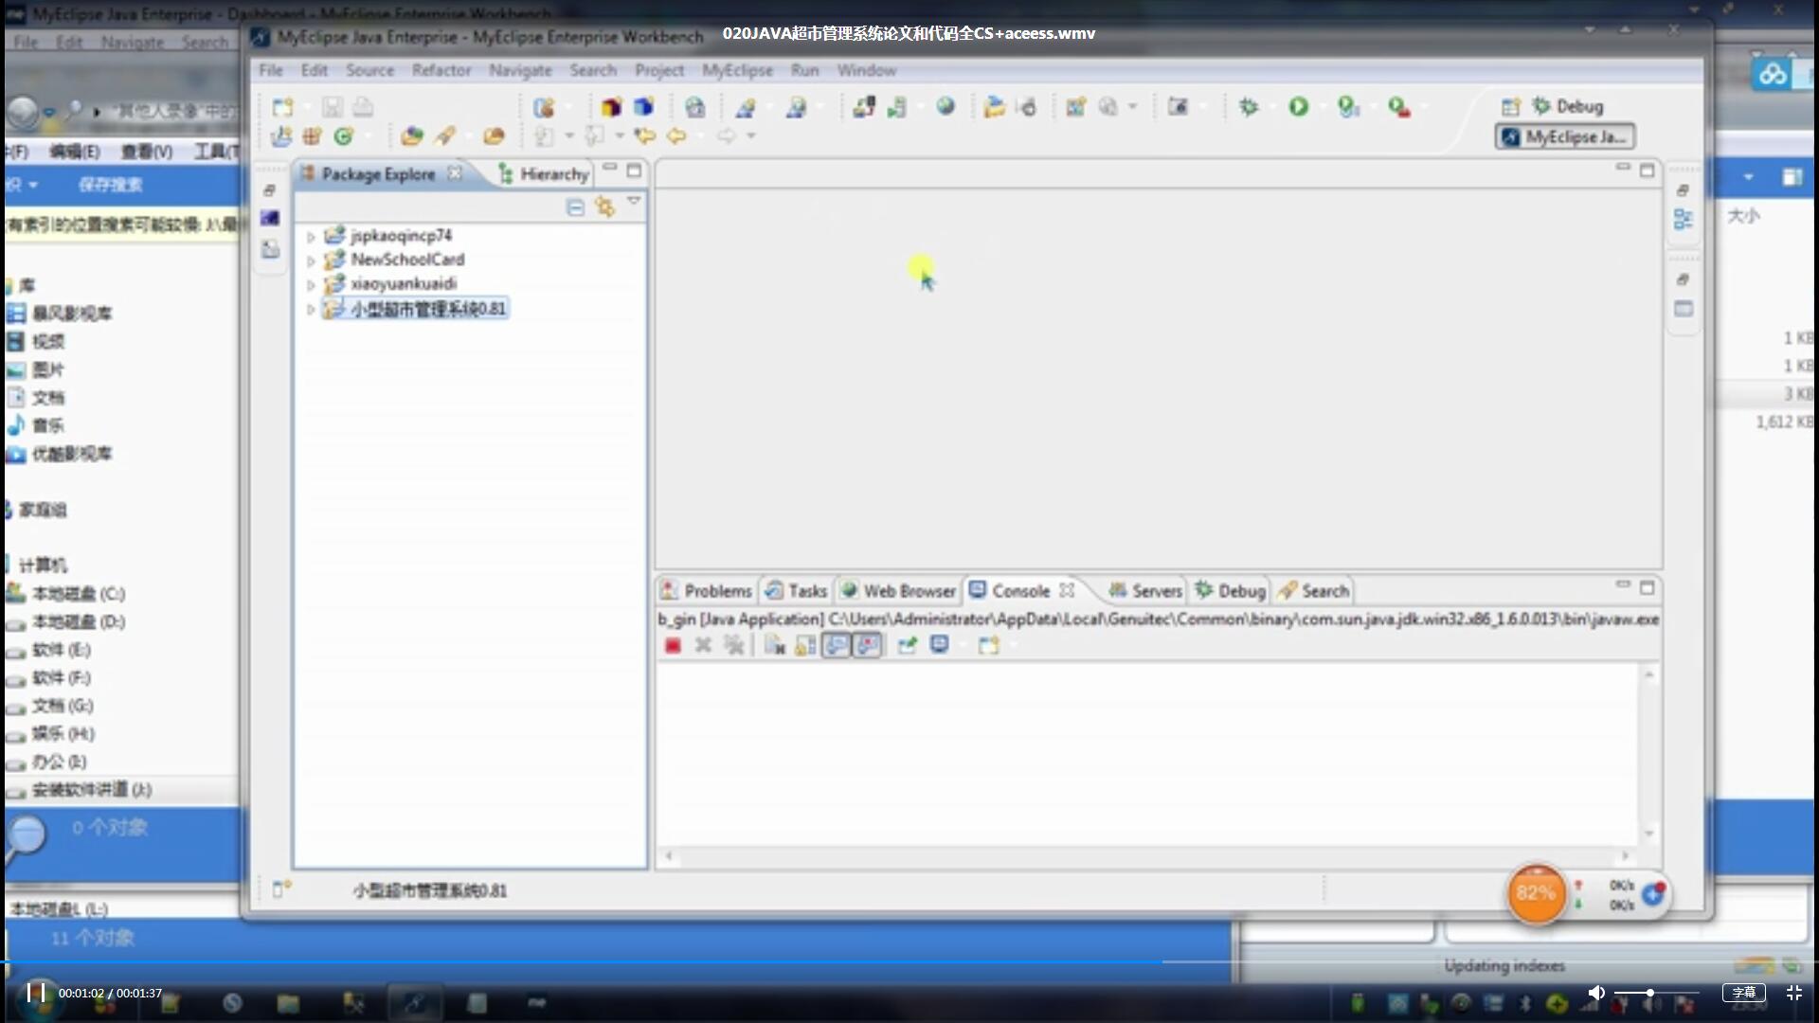Mute the video player speaker icon
Viewport: 1819px width, 1023px height.
click(x=1596, y=993)
